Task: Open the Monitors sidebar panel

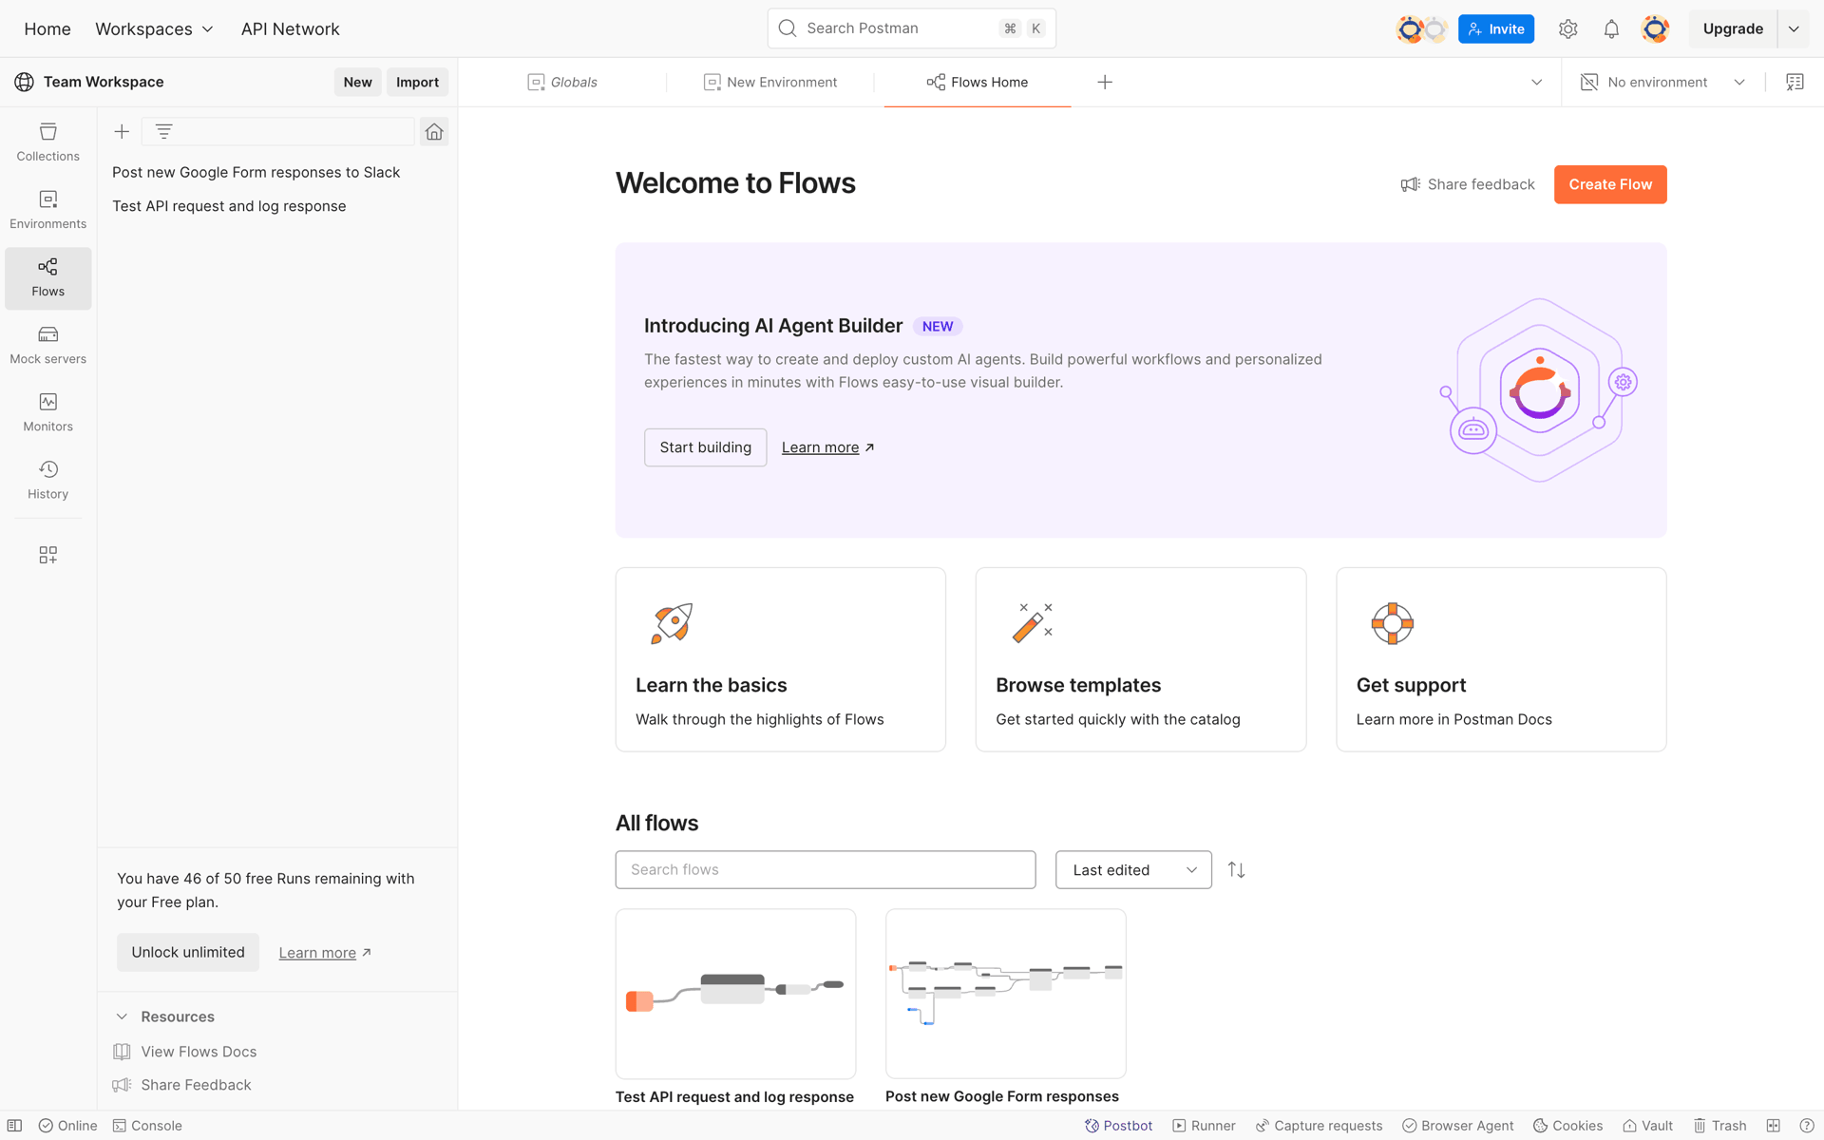Action: click(47, 412)
